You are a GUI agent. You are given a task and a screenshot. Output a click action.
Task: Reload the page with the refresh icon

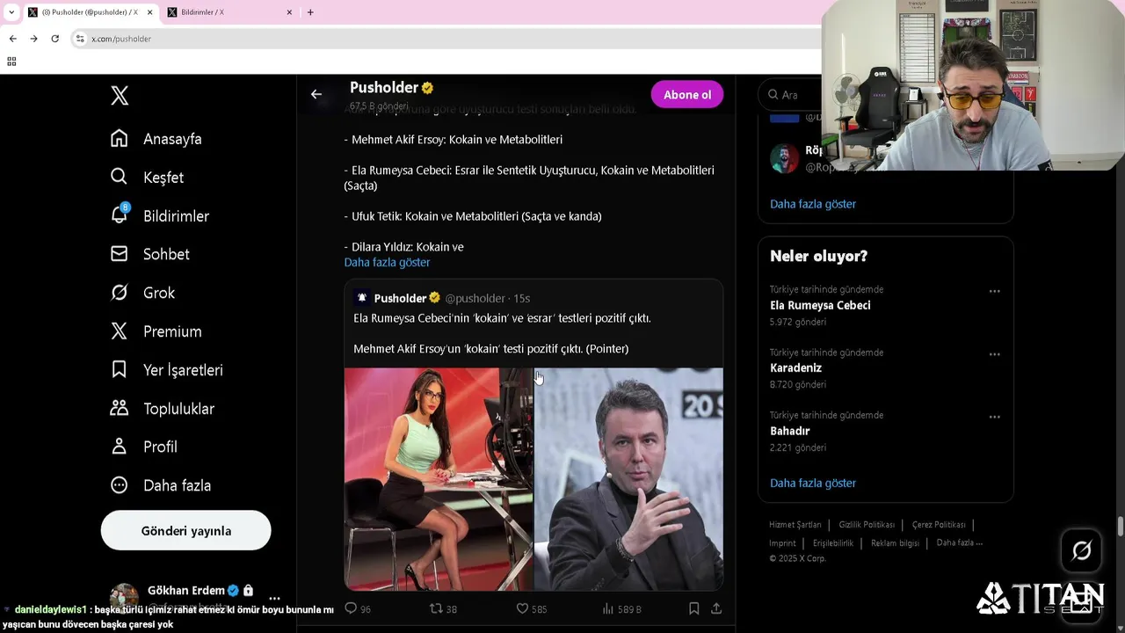pyautogui.click(x=54, y=39)
